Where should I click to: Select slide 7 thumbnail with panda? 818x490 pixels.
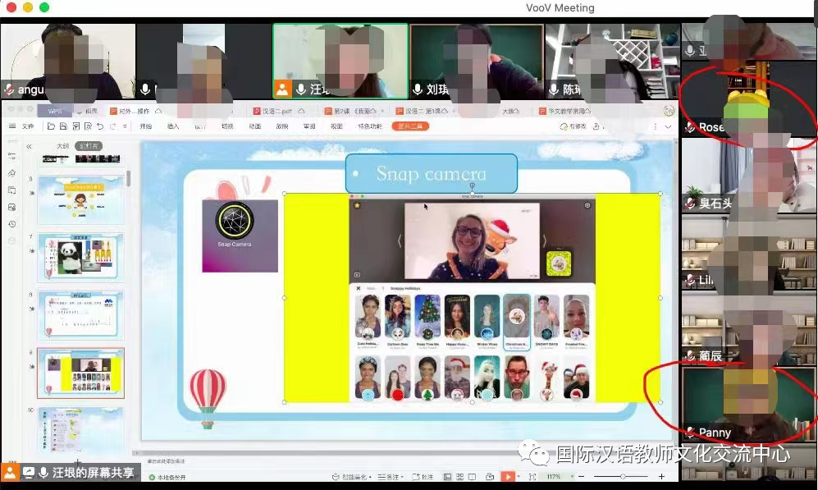(81, 257)
